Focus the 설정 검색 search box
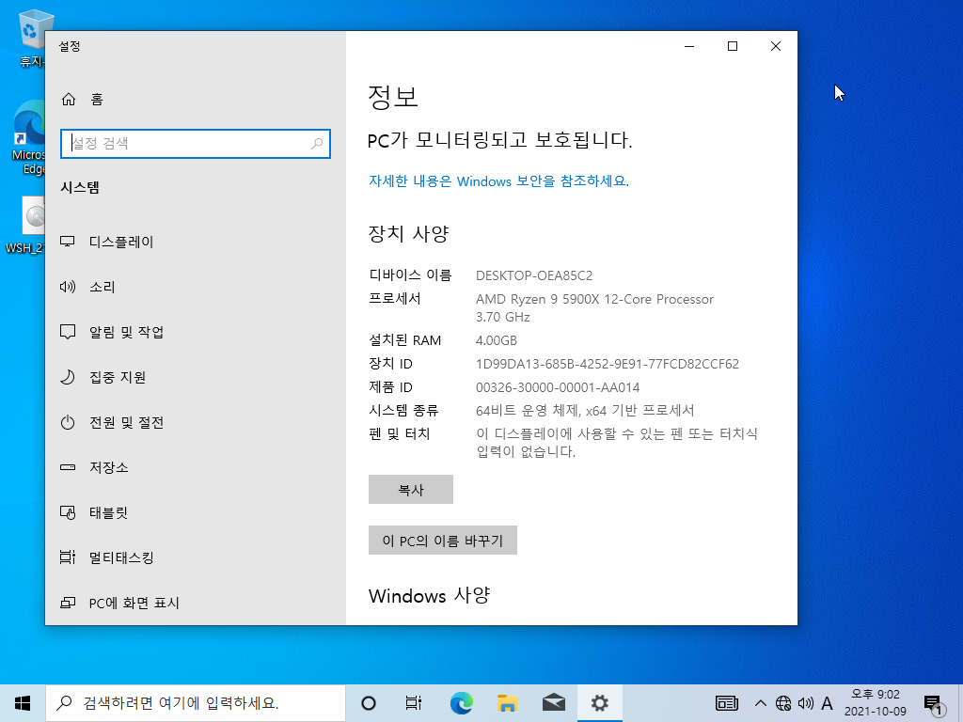Screen dimensions: 963x722 pos(196,144)
